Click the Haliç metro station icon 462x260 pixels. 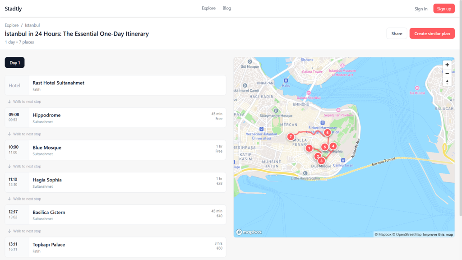coord(286,80)
